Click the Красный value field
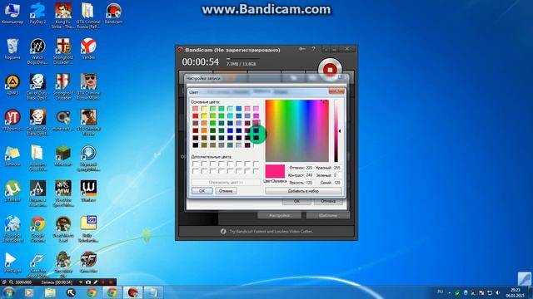533x299 pixels. point(337,168)
